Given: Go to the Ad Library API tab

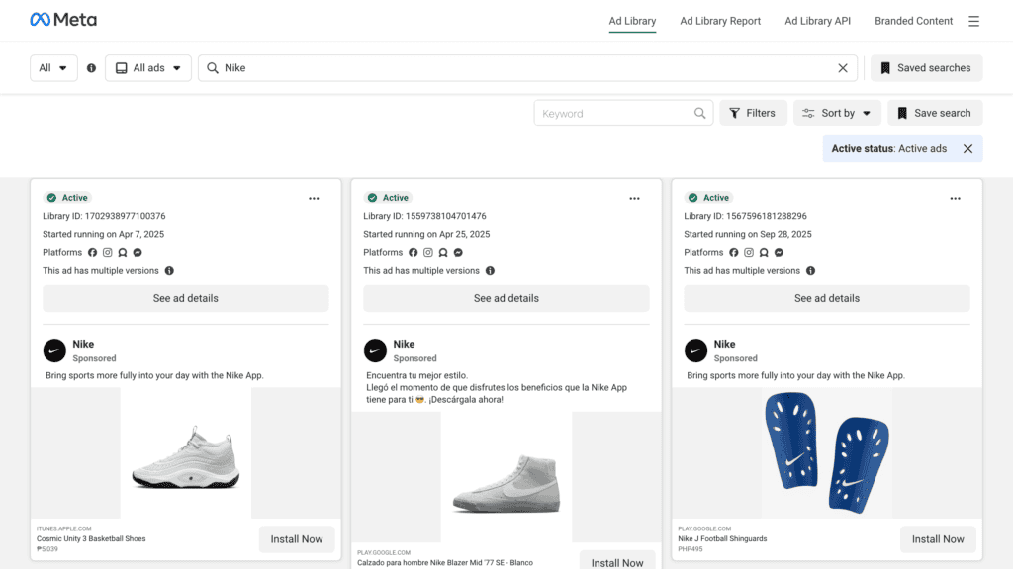Looking at the screenshot, I should [x=817, y=21].
